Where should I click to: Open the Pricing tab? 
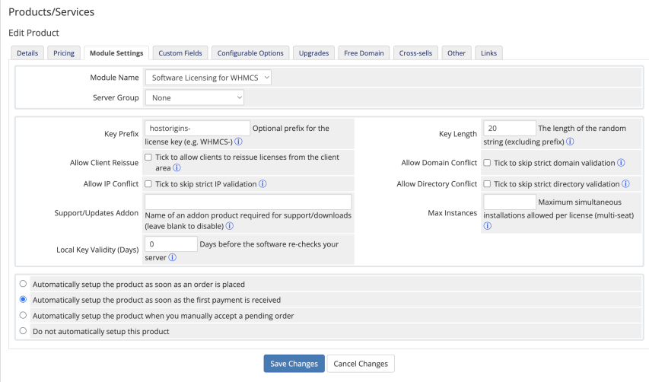pos(64,53)
